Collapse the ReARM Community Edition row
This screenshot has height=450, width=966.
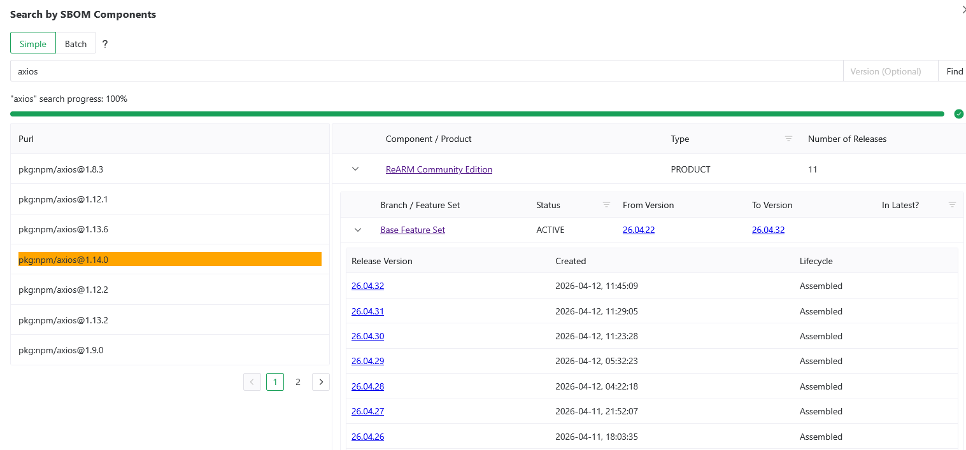355,169
